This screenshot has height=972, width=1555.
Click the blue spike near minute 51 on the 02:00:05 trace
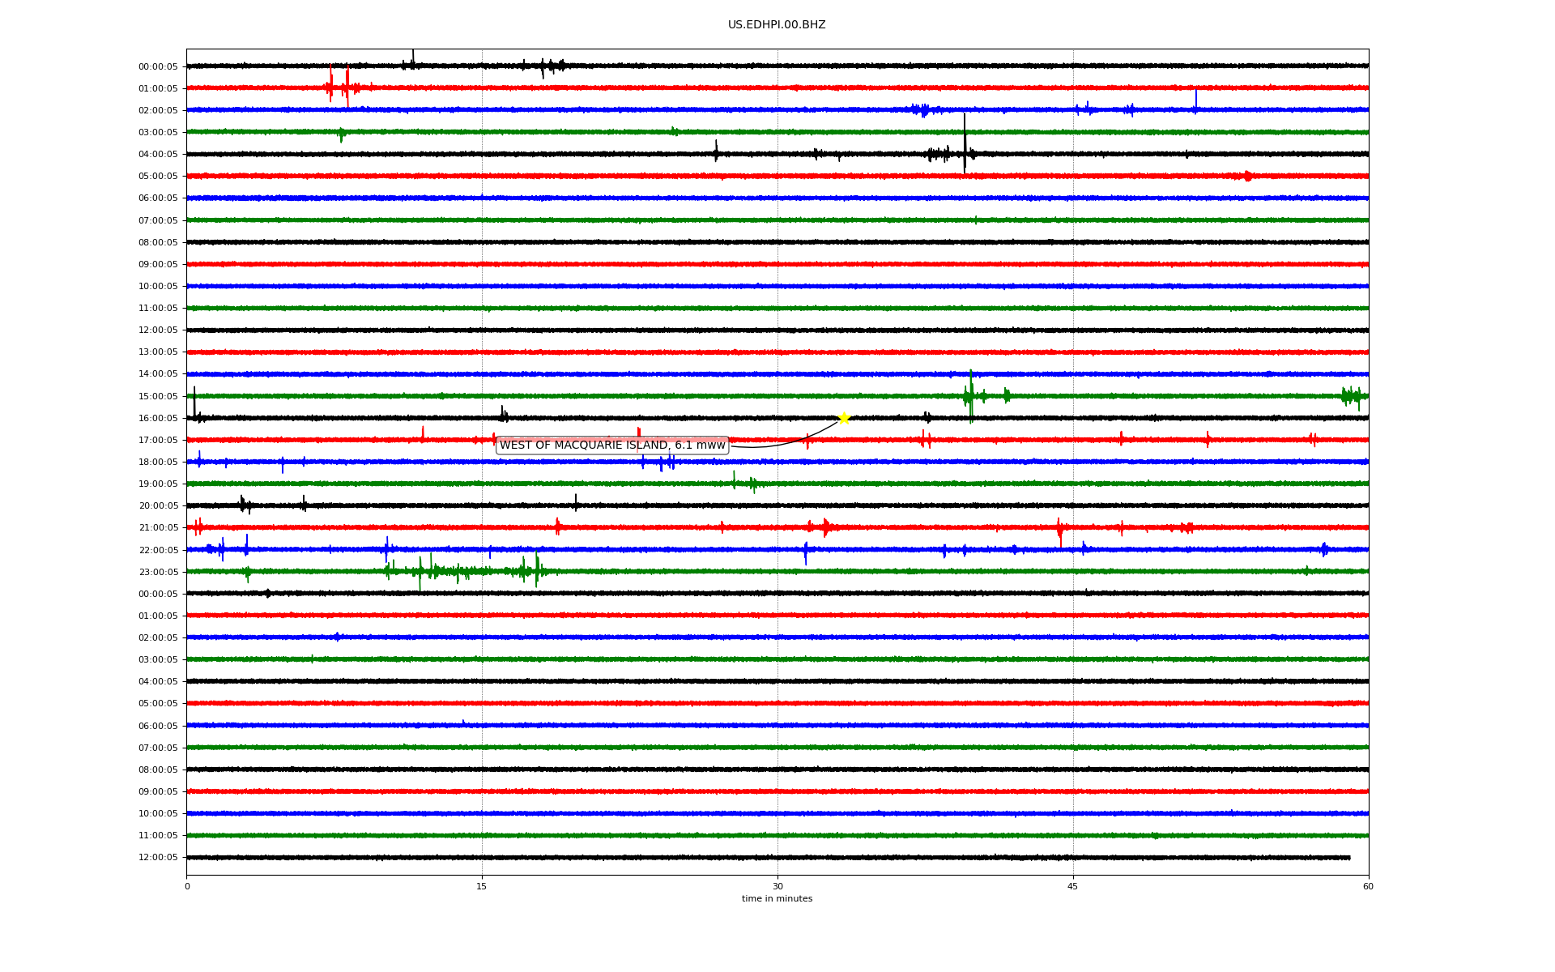pyautogui.click(x=1195, y=99)
